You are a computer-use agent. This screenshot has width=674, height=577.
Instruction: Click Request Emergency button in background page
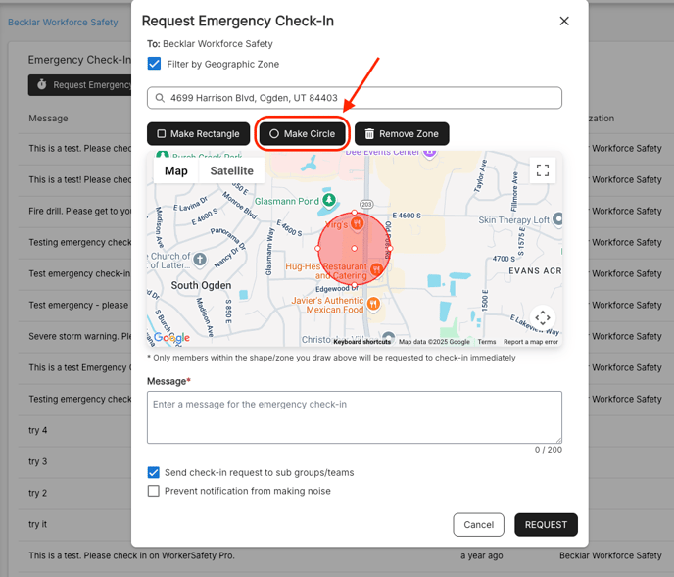[x=80, y=85]
